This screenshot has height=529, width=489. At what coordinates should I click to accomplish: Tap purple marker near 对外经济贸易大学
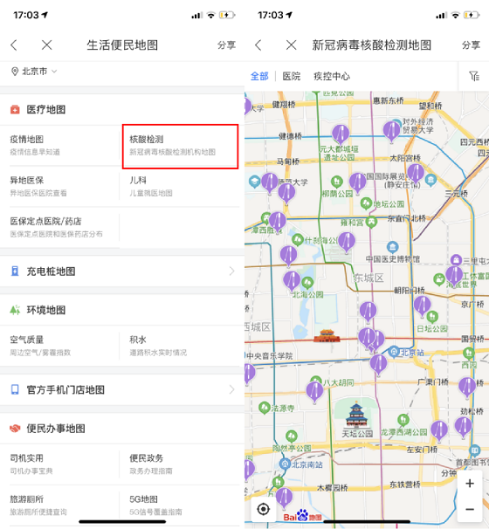click(391, 132)
